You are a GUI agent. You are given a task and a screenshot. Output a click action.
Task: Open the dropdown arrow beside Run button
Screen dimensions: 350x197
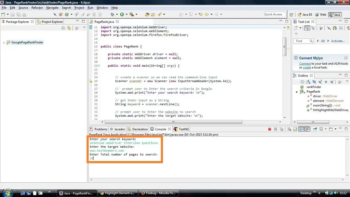pyautogui.click(x=126, y=14)
